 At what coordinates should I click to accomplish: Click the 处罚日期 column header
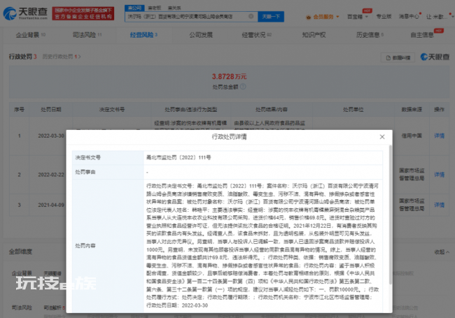coord(51,110)
